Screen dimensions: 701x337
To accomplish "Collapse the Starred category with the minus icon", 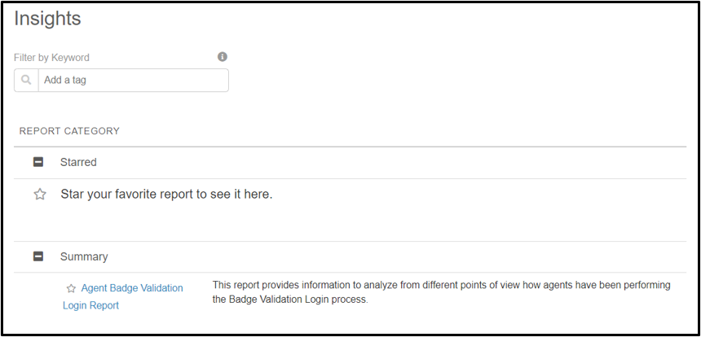I will [x=38, y=162].
